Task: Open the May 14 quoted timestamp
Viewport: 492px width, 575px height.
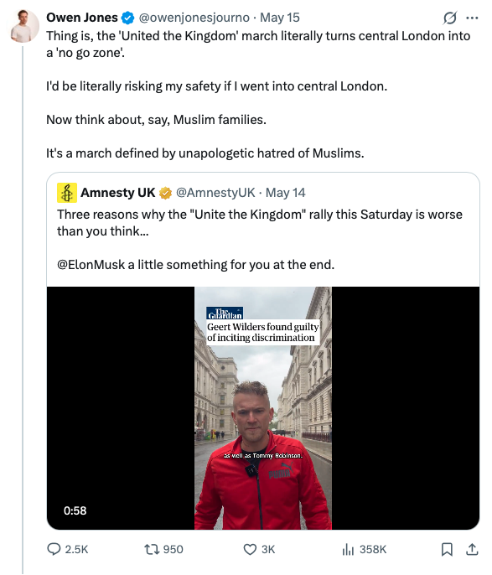Action: pos(285,193)
